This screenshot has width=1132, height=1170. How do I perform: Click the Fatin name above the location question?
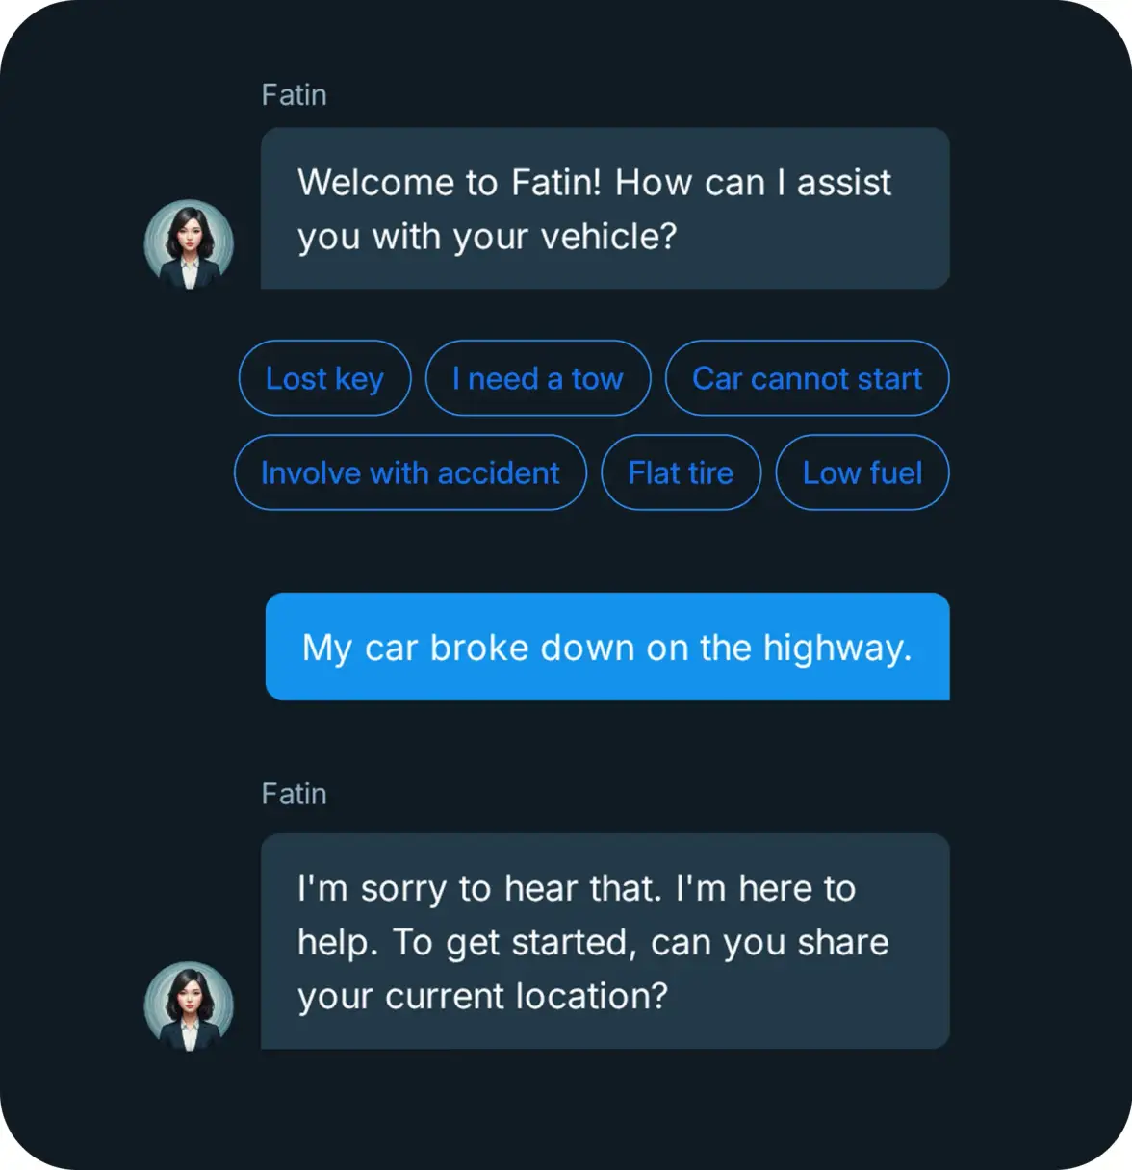tap(294, 794)
